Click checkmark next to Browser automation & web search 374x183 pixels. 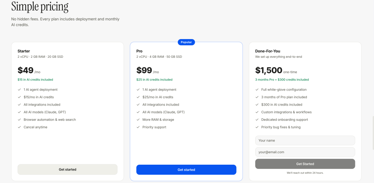tap(19, 120)
